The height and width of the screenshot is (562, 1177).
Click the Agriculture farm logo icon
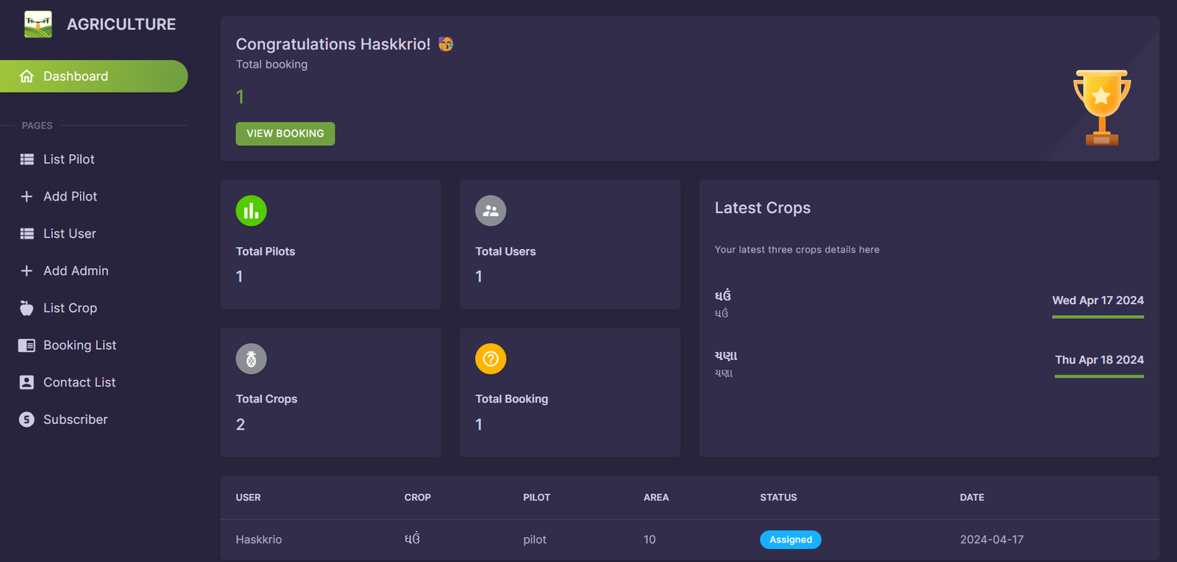(38, 24)
